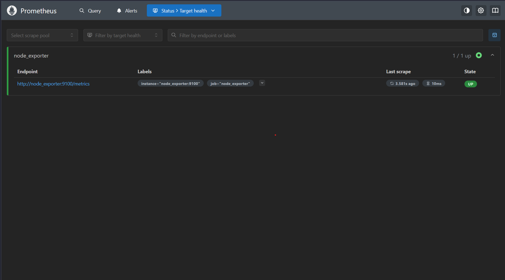Click the Last scrape column header

[398, 72]
